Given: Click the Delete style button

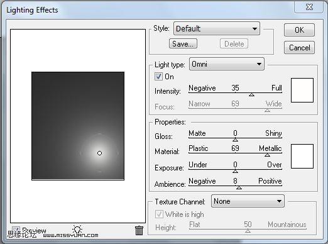Looking at the screenshot, I should (x=234, y=43).
